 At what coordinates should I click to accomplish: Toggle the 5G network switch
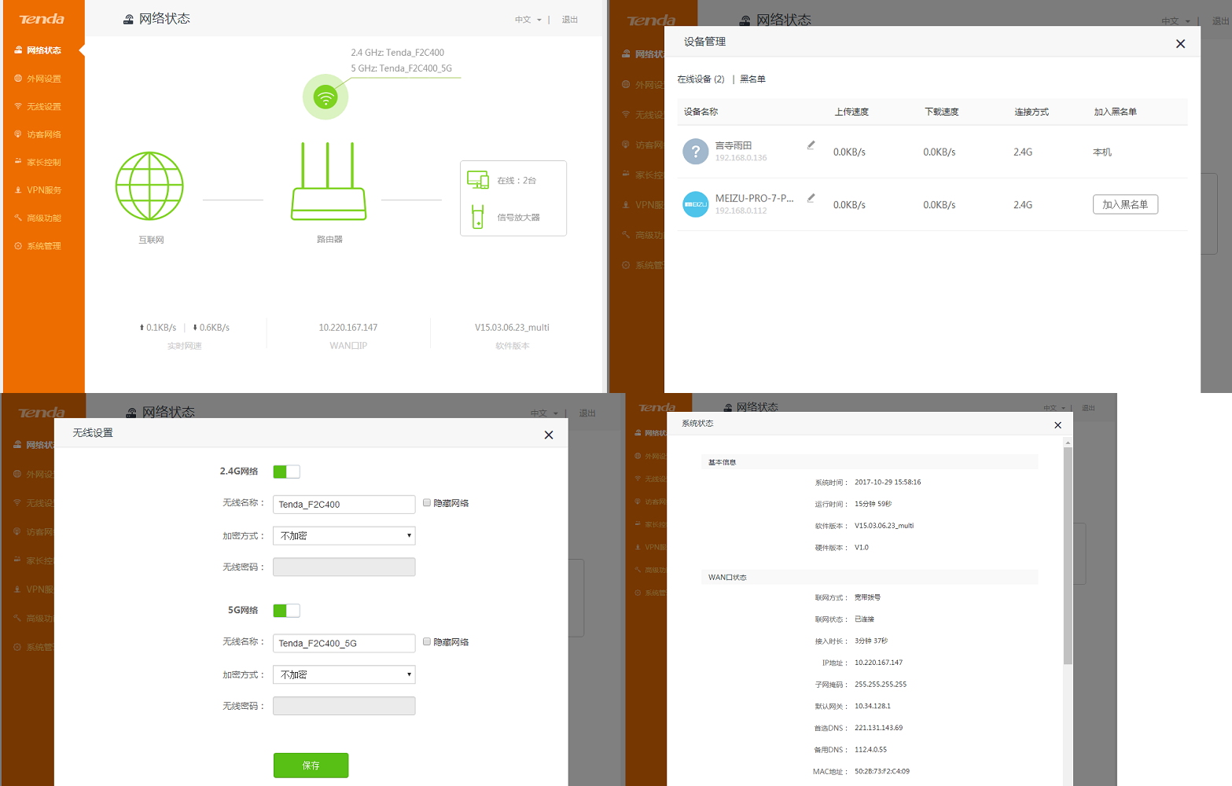286,611
